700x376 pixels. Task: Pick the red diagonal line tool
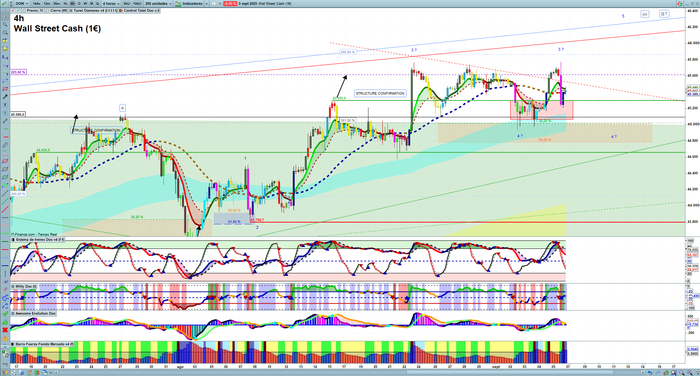pos(5,209)
